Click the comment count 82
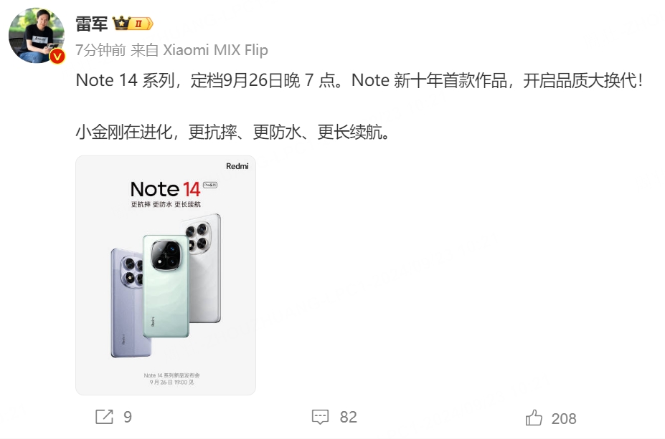The image size is (665, 439). tap(348, 417)
